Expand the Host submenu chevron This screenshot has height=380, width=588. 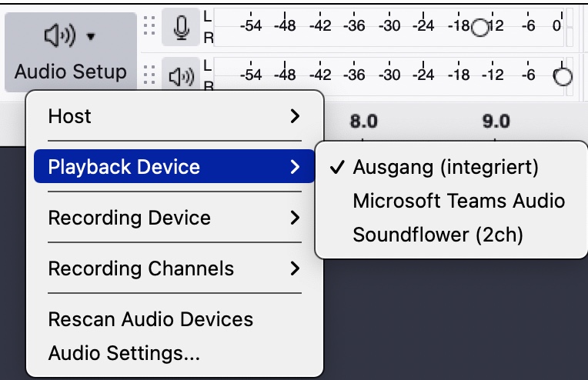295,116
